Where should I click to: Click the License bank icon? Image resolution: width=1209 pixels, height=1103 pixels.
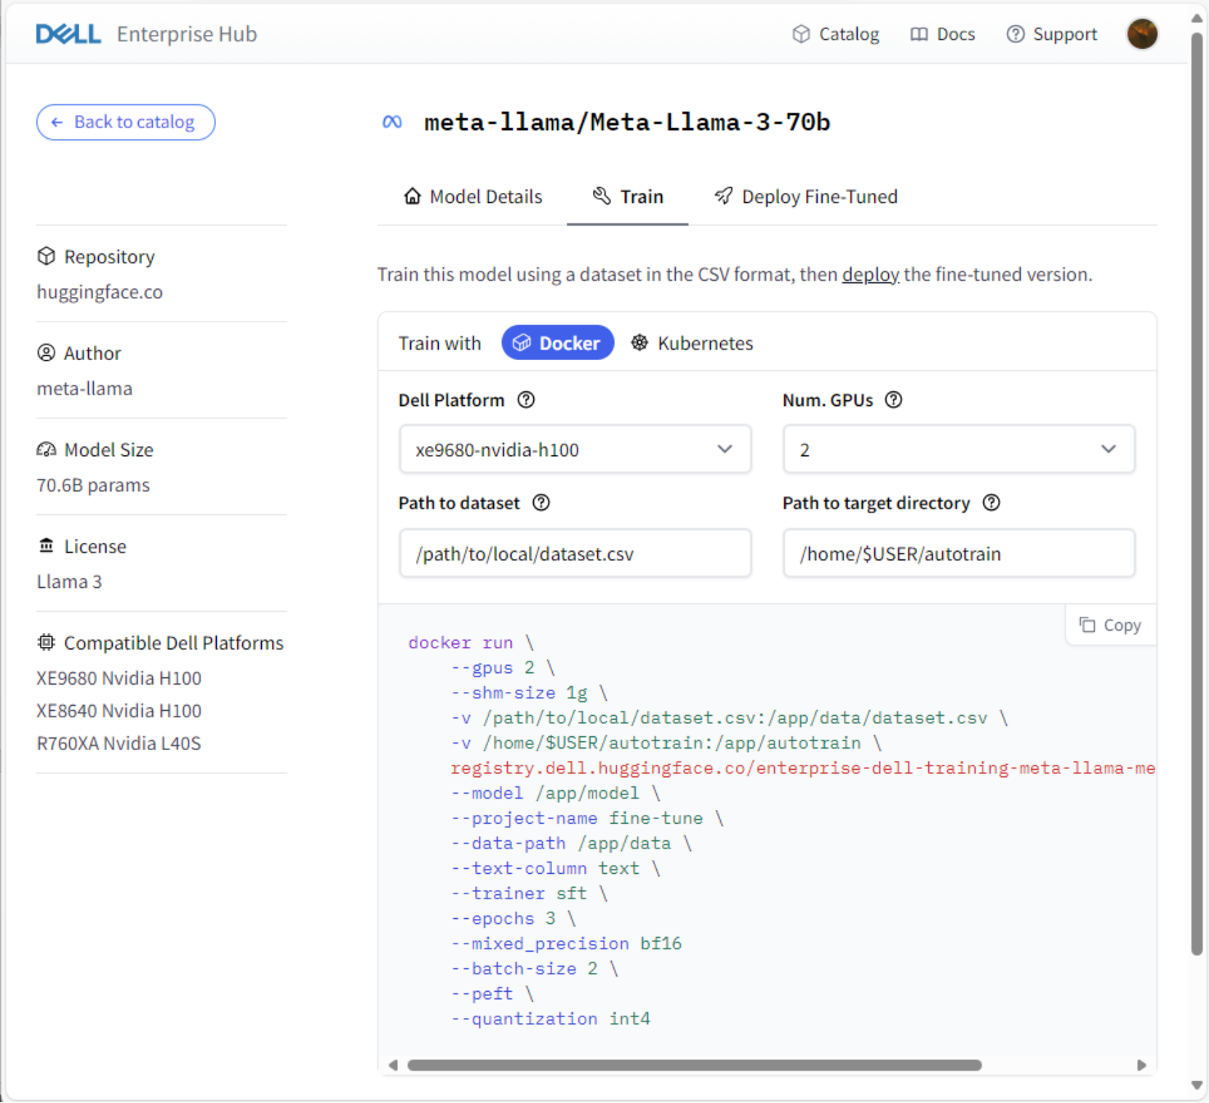coord(46,546)
